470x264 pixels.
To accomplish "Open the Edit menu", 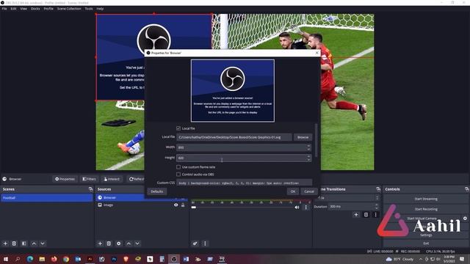I will 13,9.
